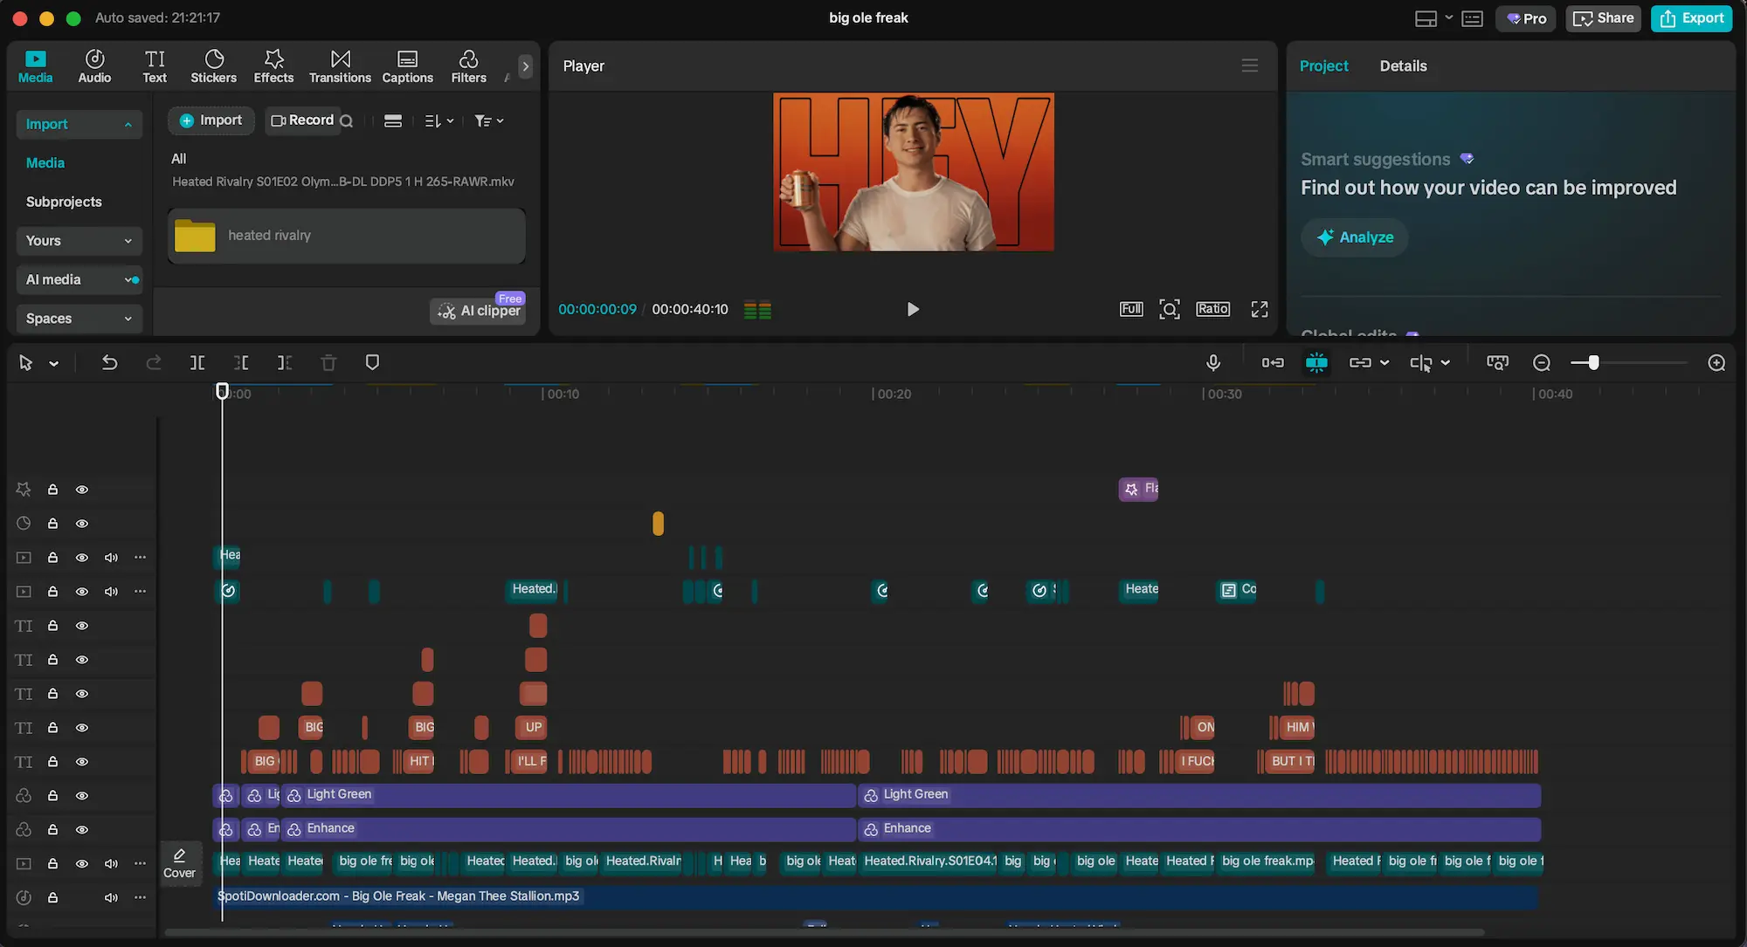The height and width of the screenshot is (947, 1747).
Task: Select the split tool in timeline toolbar
Action: point(197,362)
